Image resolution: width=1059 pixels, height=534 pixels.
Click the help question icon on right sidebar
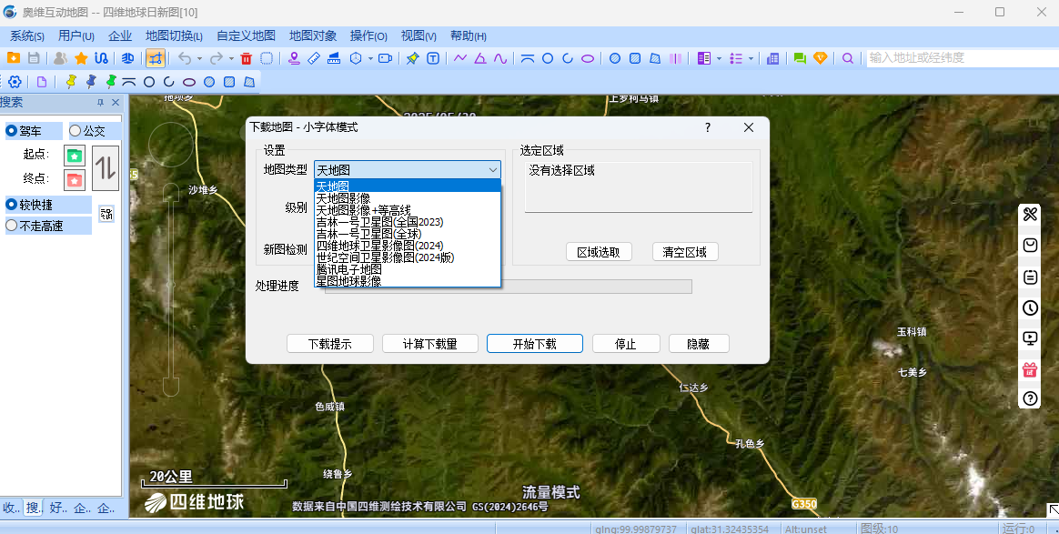1029,398
